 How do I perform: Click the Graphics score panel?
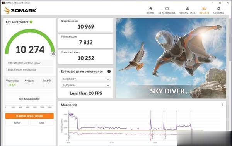[86, 25]
